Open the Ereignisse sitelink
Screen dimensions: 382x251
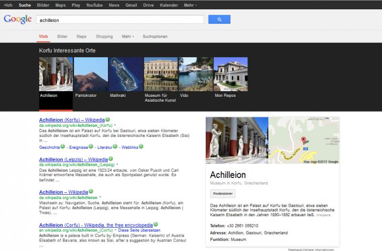coord(78,147)
